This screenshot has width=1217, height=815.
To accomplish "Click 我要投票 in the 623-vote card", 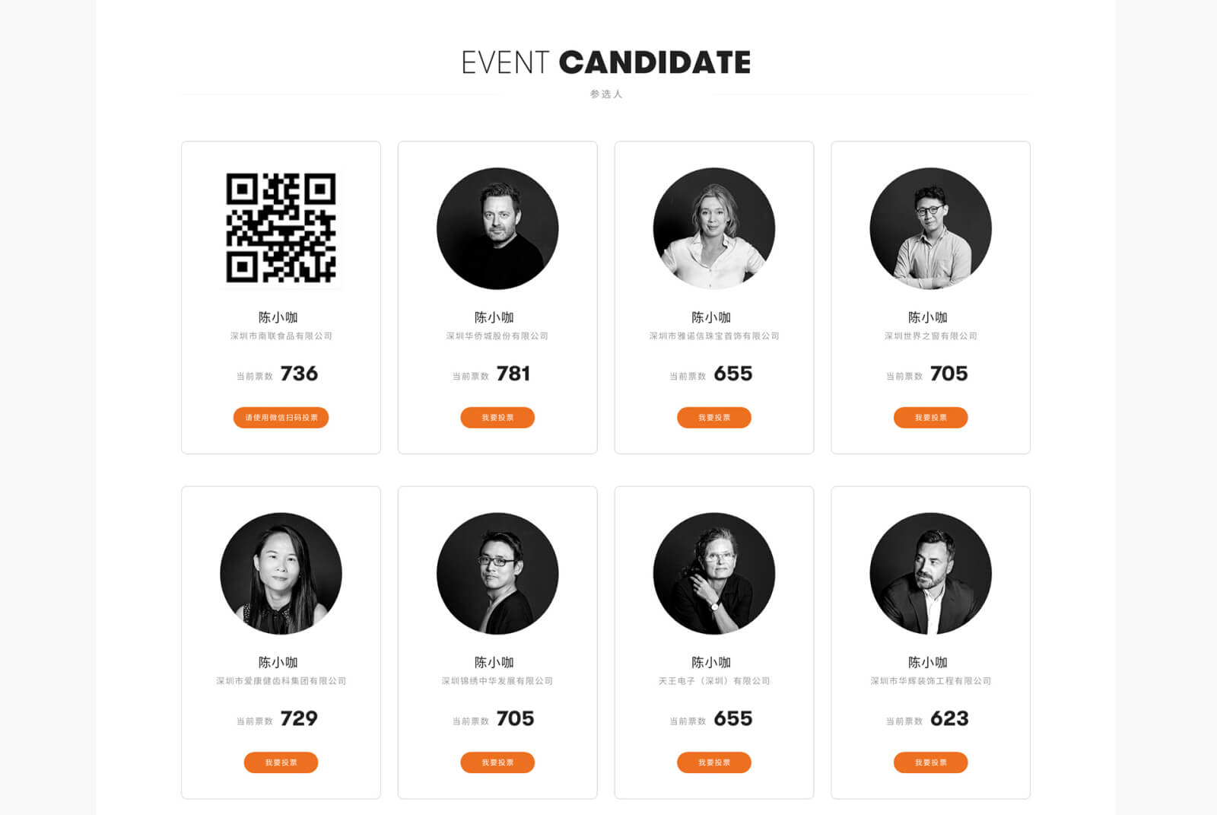I will coord(930,762).
